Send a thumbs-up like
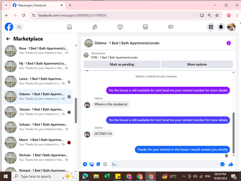Image resolution: width=241 pixels, height=181 pixels. tap(231, 164)
